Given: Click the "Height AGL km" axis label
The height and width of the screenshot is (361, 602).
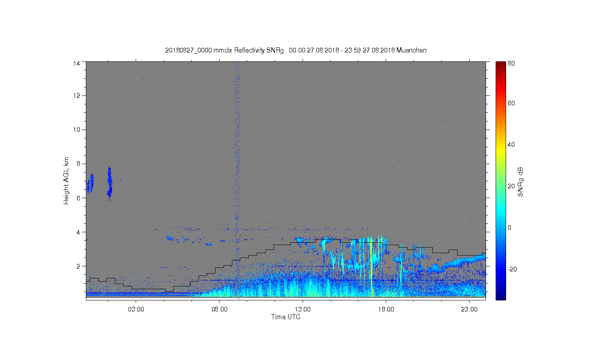Looking at the screenshot, I should [66, 180].
